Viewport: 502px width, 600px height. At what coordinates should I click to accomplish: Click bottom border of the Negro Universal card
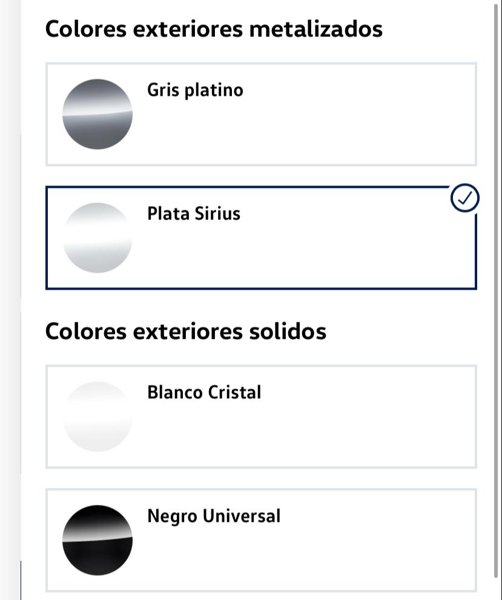260,591
